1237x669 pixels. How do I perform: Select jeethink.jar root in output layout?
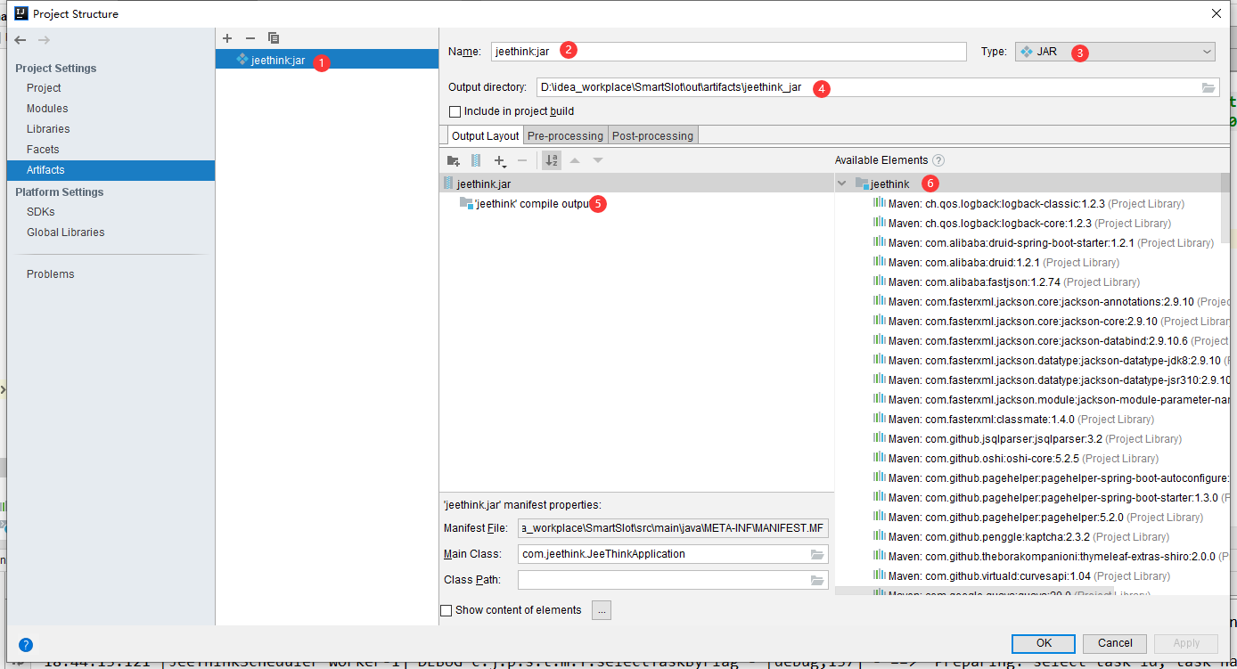(x=636, y=184)
